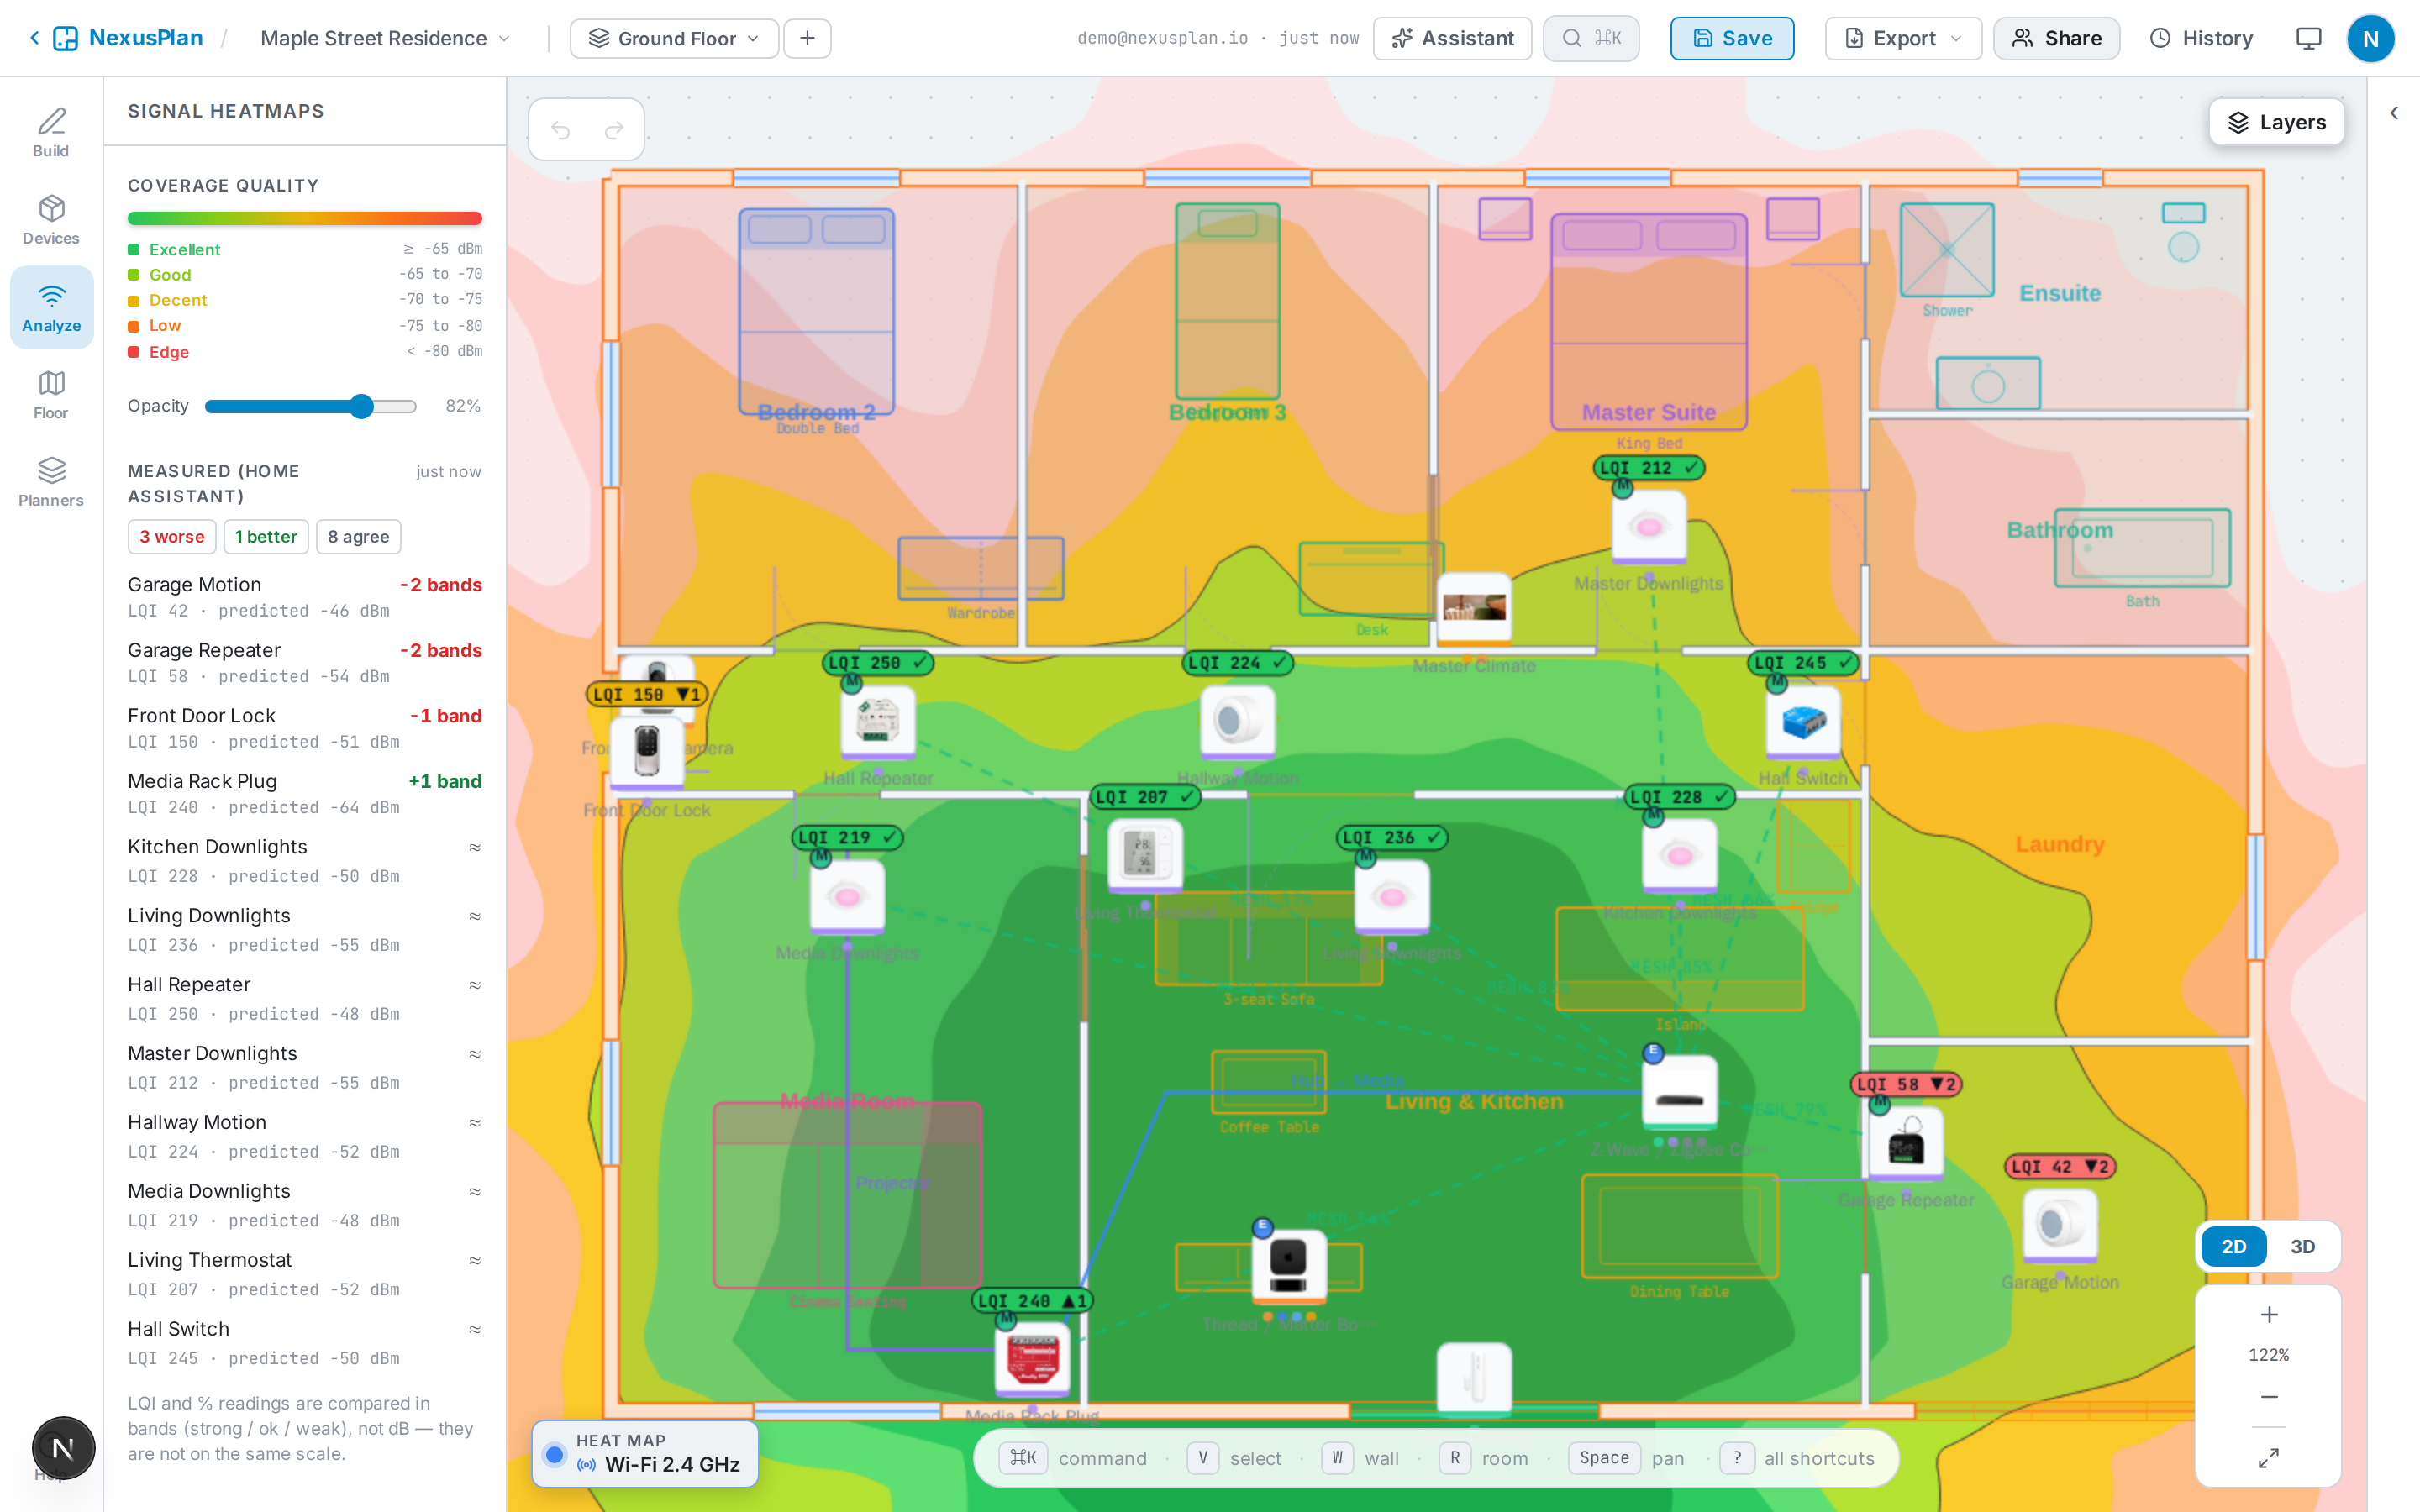Select the Front Door Lock measurement row
Screen dimensions: 2420x1512
pos(305,728)
